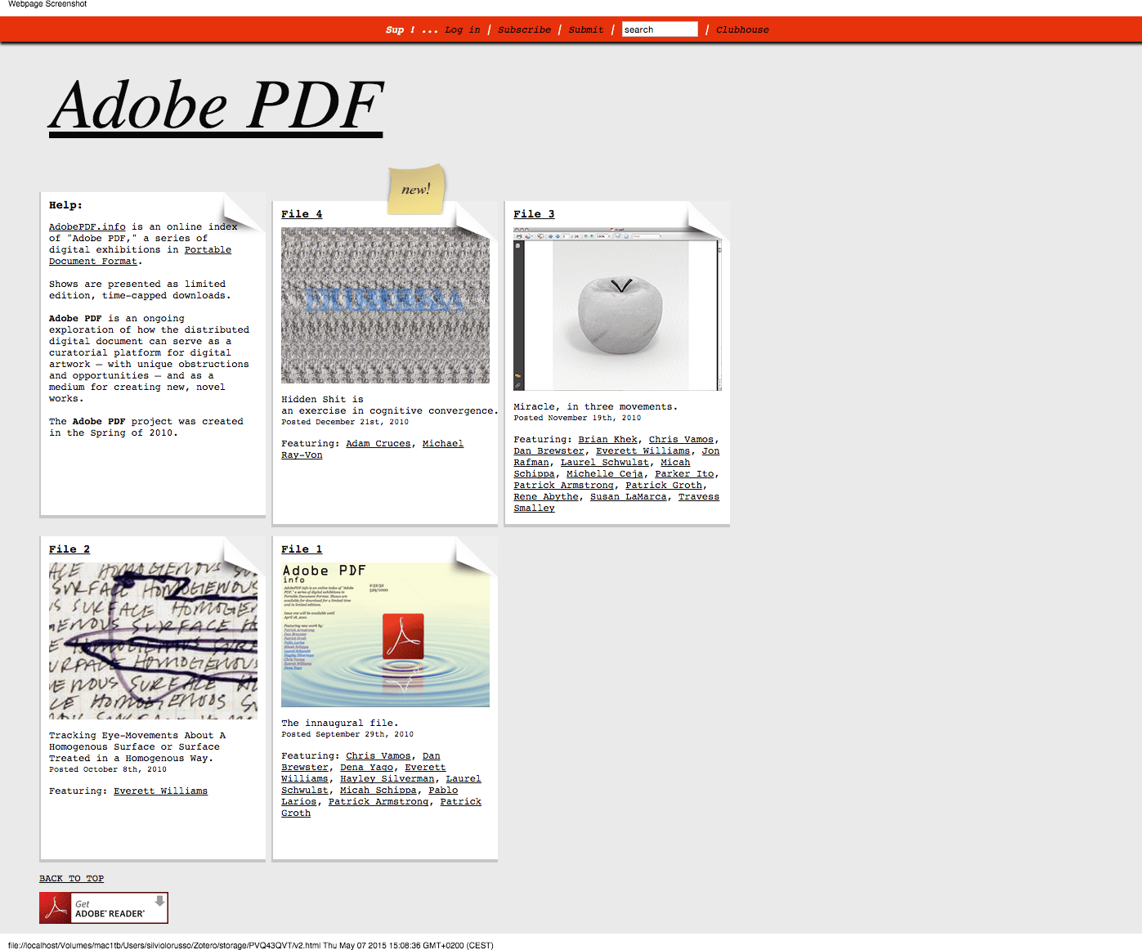
Task: Click the BACK TO TOP link
Action: coord(72,879)
